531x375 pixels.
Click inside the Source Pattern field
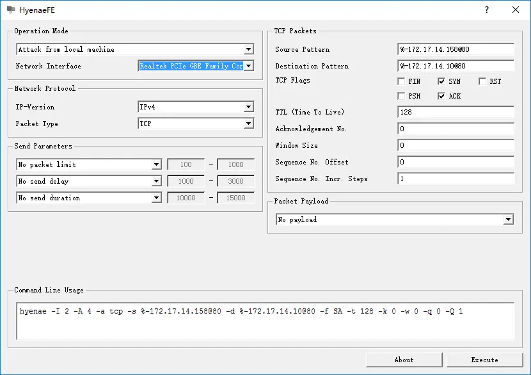click(x=456, y=49)
